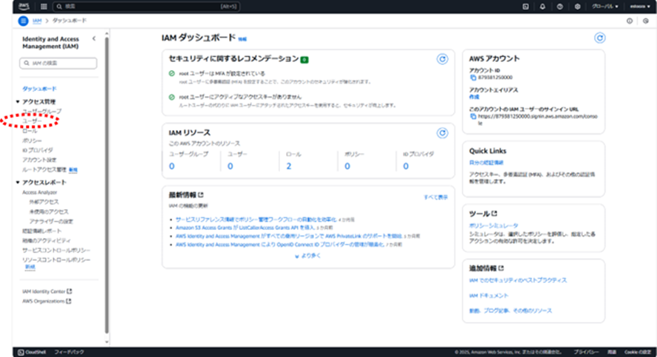Collapse the IAM side navigation chevron
Image resolution: width=657 pixels, height=357 pixels.
coord(94,38)
